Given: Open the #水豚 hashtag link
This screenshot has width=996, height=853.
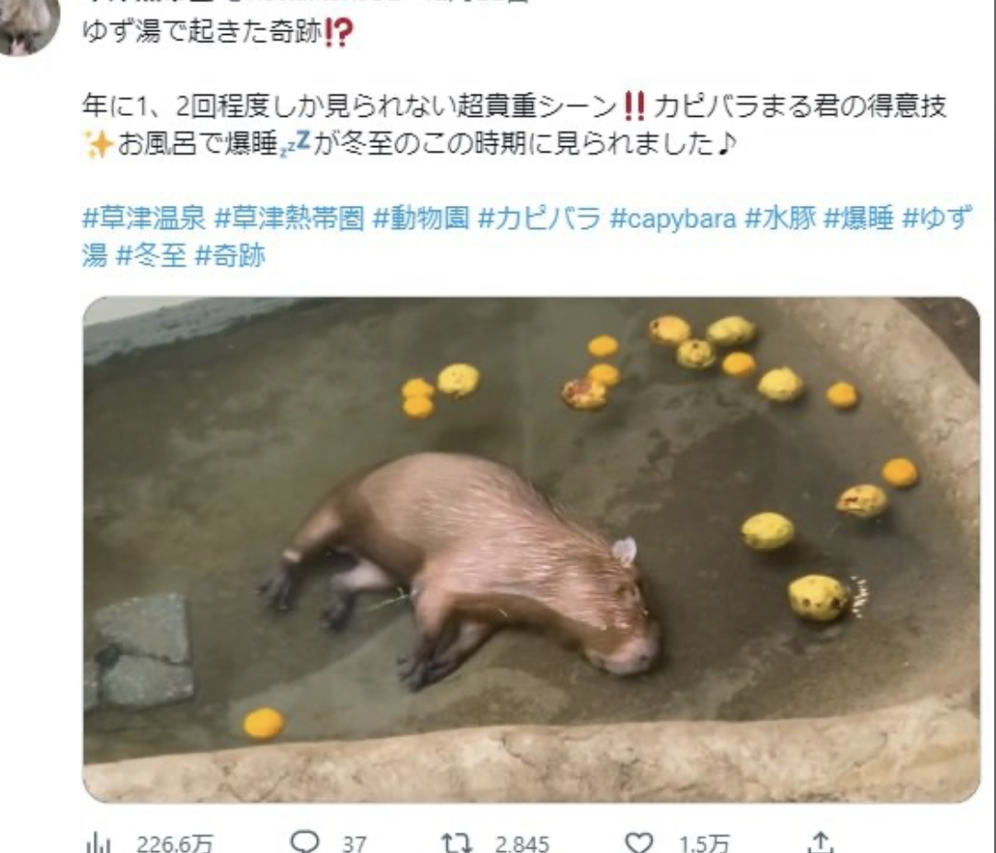Looking at the screenshot, I should (x=780, y=218).
